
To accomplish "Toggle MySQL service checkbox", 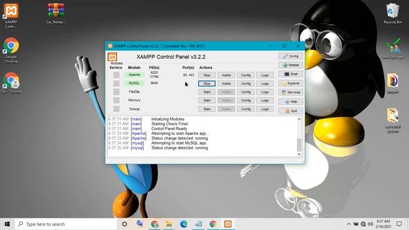I will point(116,83).
